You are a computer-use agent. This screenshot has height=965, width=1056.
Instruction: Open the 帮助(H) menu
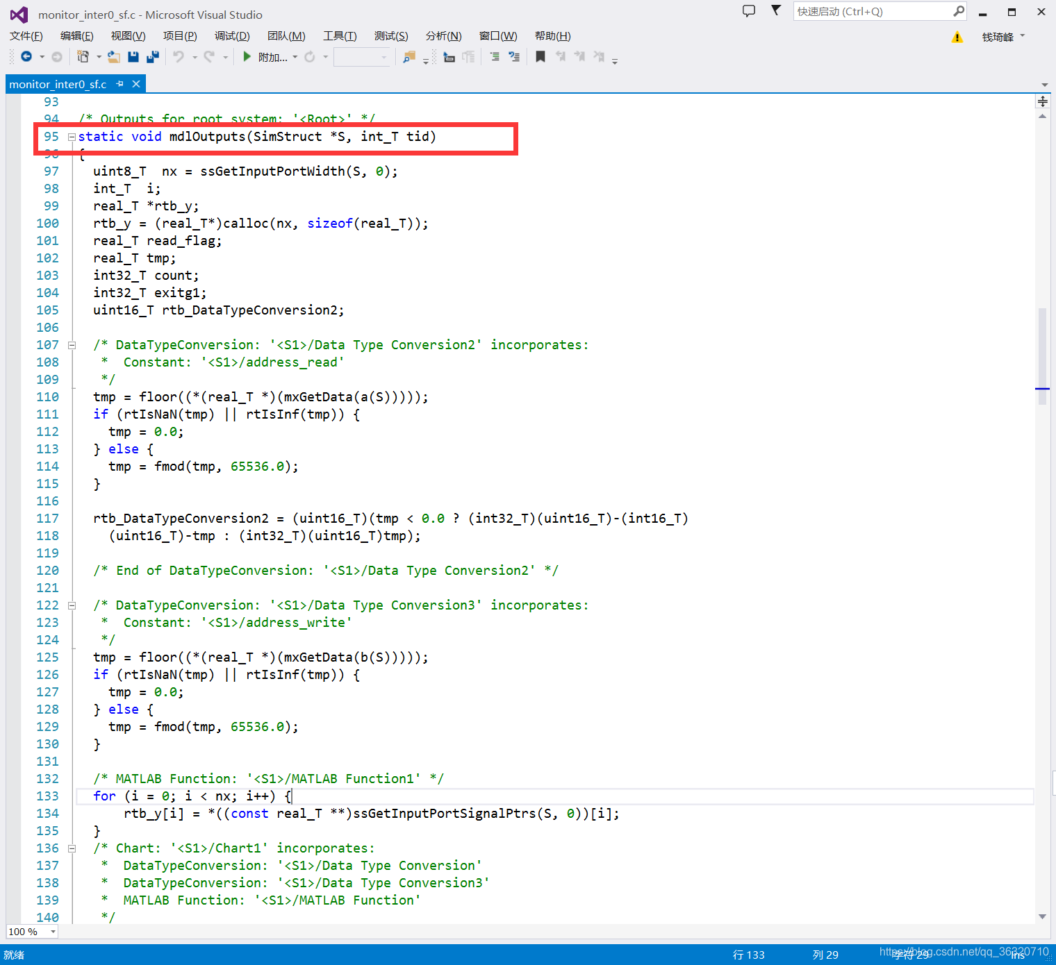pyautogui.click(x=553, y=36)
